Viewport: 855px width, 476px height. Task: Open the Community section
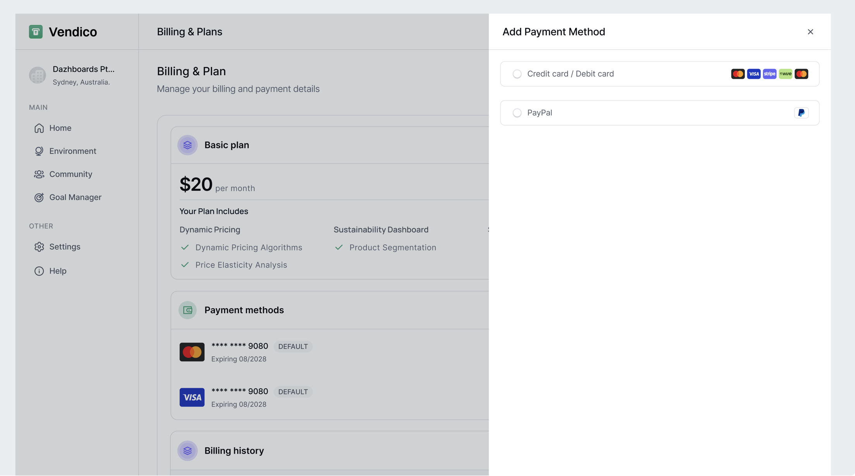71,174
